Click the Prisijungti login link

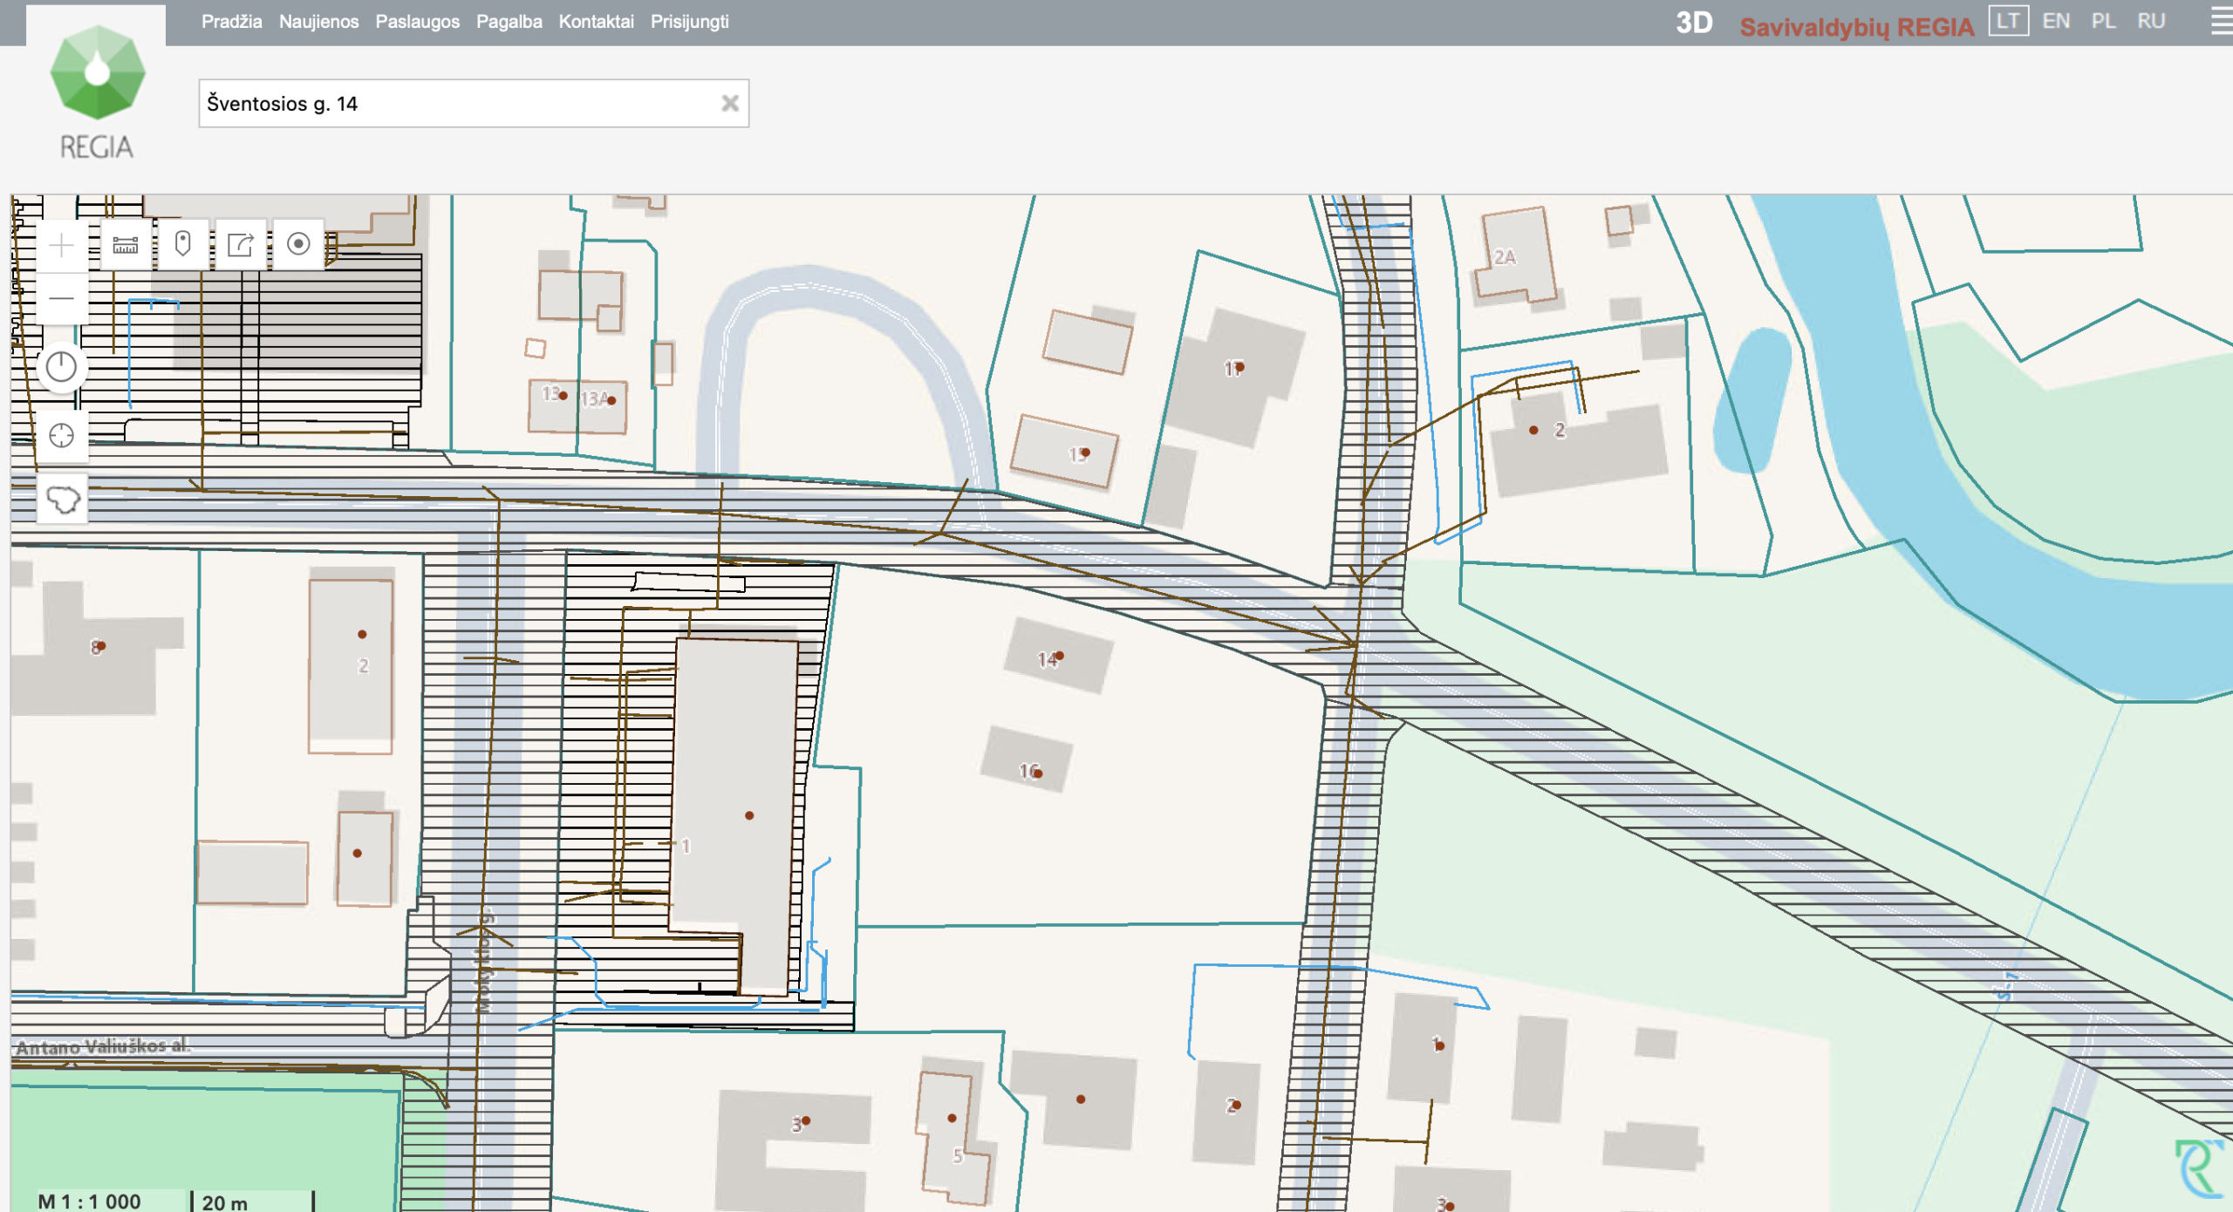(689, 22)
